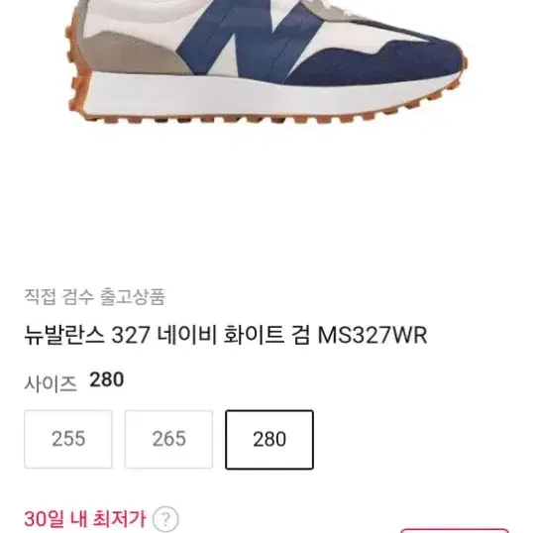Choose the selected 280 size option
This screenshot has height=533, width=533.
click(269, 440)
